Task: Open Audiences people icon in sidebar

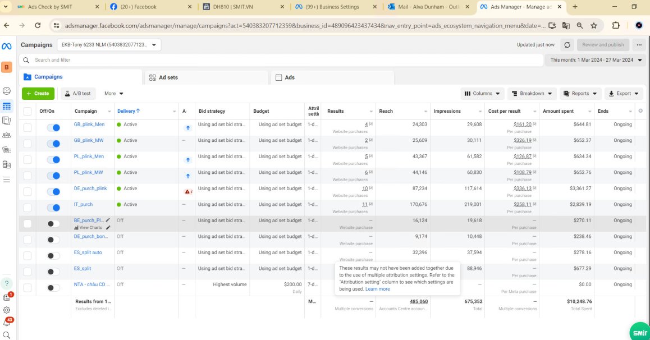Action: tap(7, 135)
